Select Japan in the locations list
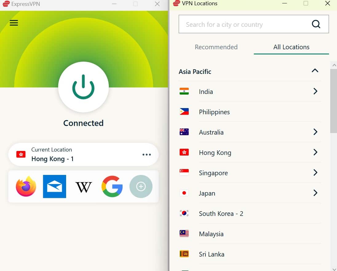 [x=250, y=193]
